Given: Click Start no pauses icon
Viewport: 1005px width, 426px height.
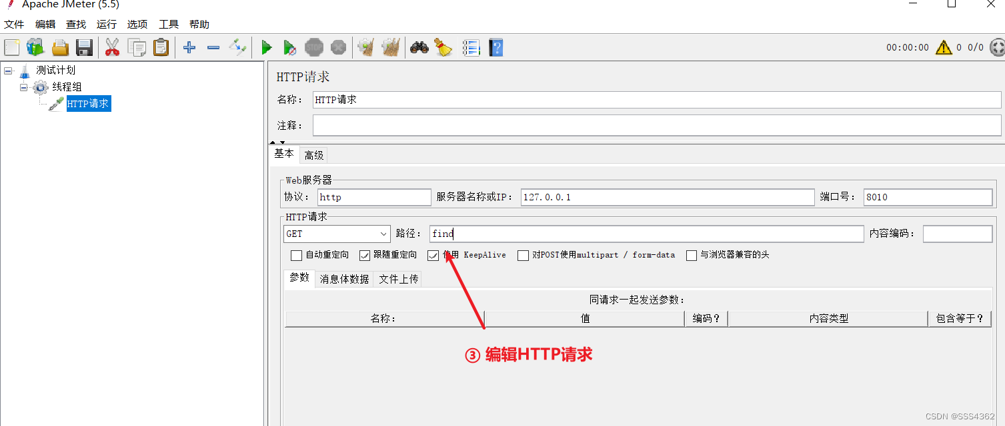Looking at the screenshot, I should click(x=289, y=47).
